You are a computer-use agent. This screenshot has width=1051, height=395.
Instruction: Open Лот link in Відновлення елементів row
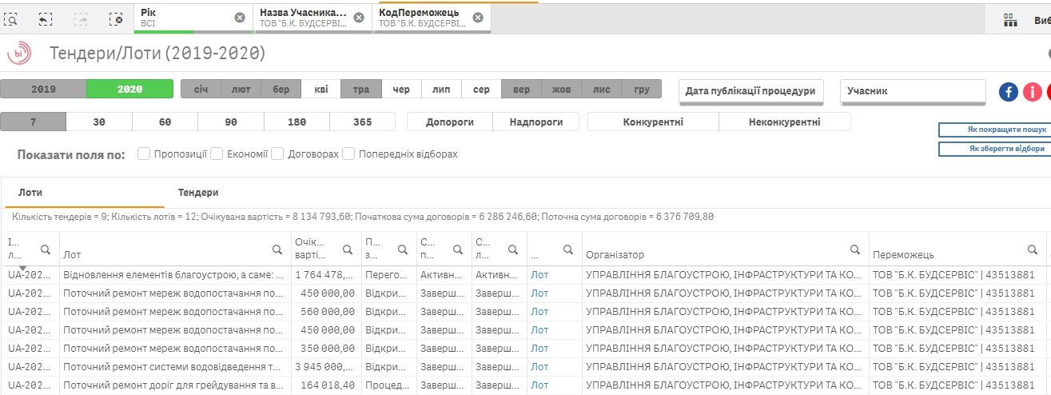pyautogui.click(x=539, y=275)
